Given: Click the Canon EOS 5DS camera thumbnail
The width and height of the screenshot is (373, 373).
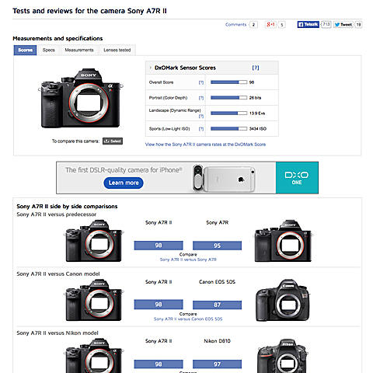Looking at the screenshot, I should click(283, 301).
